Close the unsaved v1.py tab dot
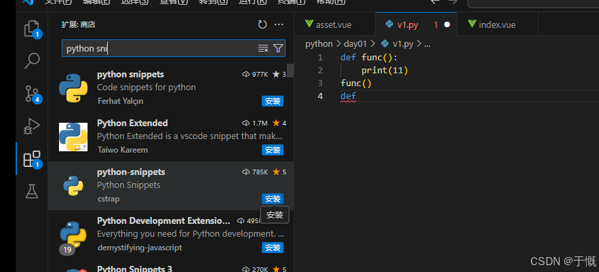 point(447,25)
